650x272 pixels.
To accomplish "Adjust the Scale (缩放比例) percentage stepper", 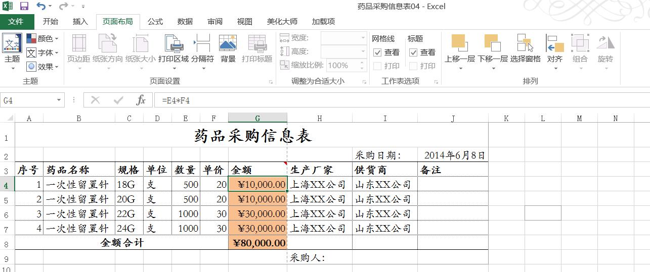I will click(363, 65).
